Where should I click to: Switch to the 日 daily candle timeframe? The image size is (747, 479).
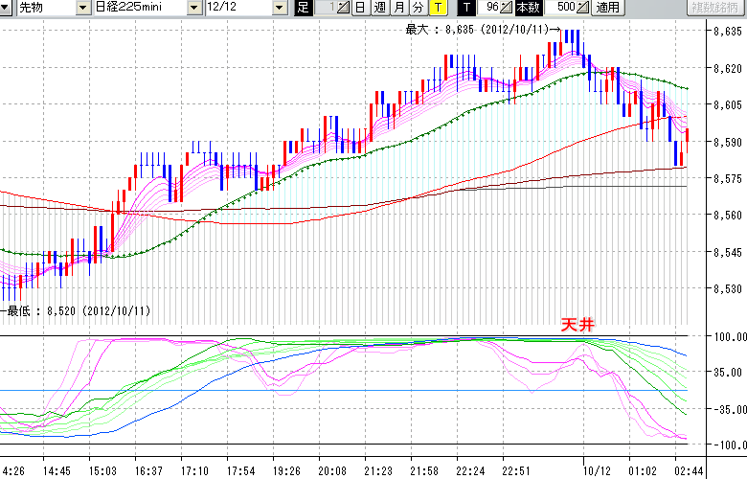360,8
